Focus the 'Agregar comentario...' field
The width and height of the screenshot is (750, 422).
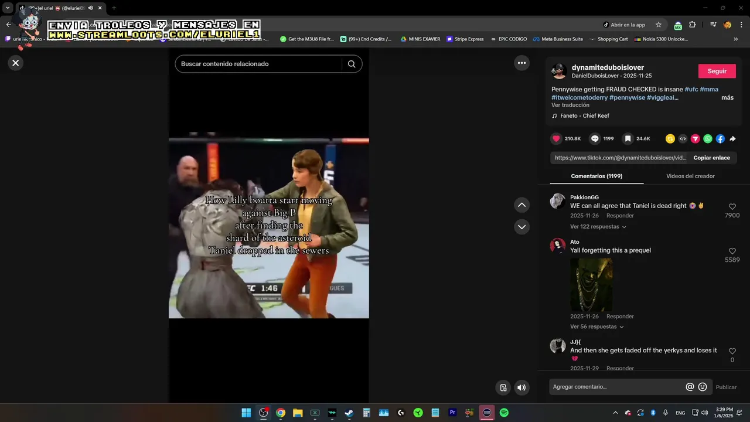pyautogui.click(x=618, y=387)
